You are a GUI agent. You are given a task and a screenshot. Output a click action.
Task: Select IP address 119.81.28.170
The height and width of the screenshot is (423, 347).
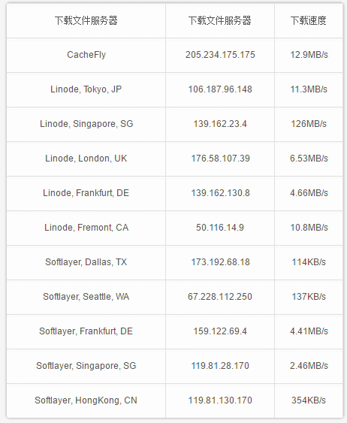click(220, 366)
